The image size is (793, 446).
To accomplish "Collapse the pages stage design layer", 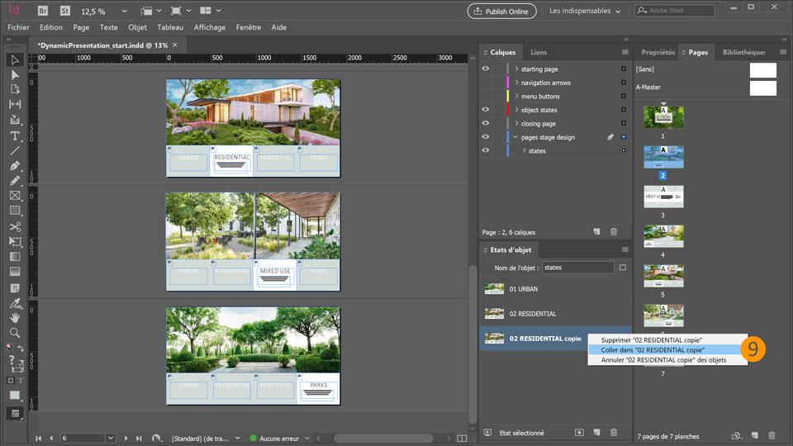I will [515, 137].
